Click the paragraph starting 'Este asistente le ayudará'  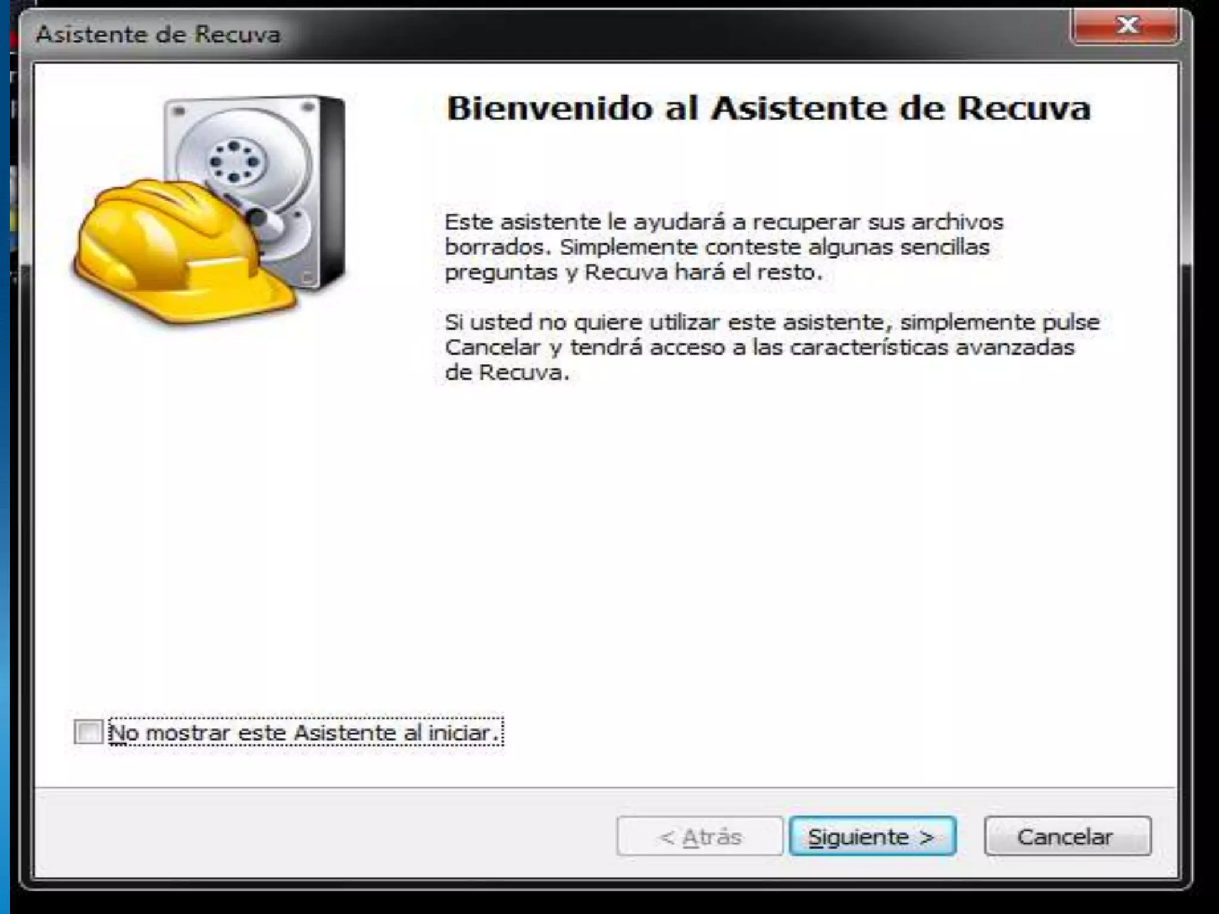[724, 246]
